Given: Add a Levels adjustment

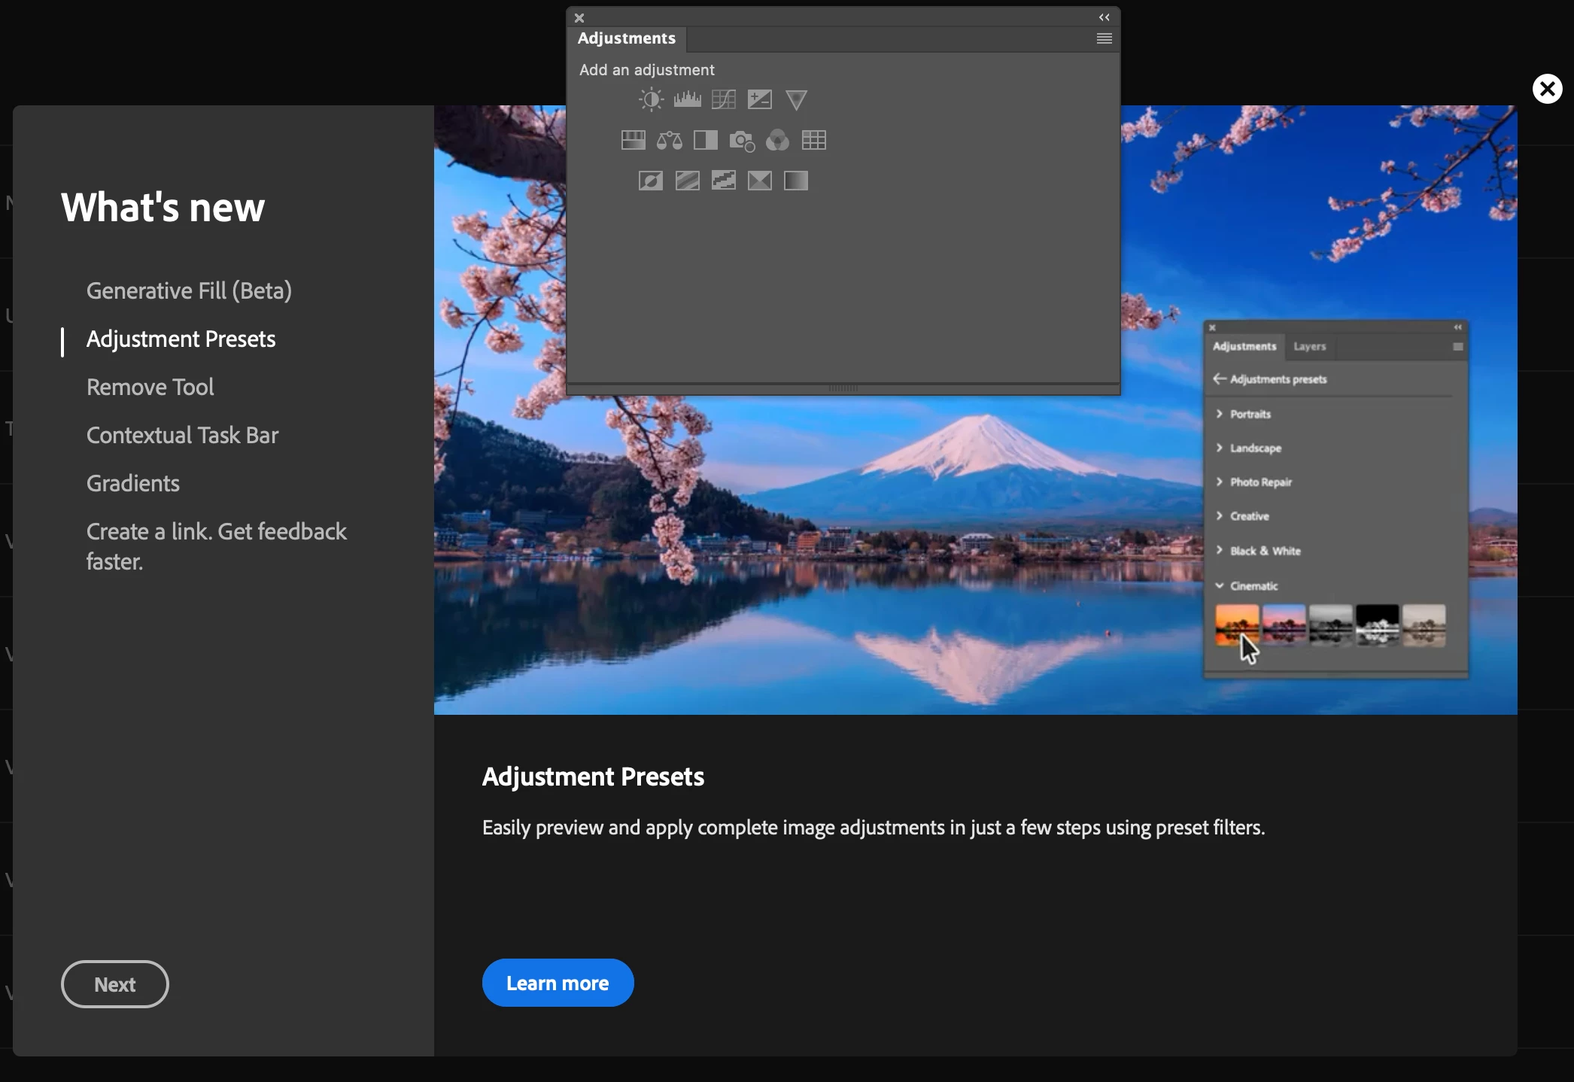Looking at the screenshot, I should (x=687, y=99).
